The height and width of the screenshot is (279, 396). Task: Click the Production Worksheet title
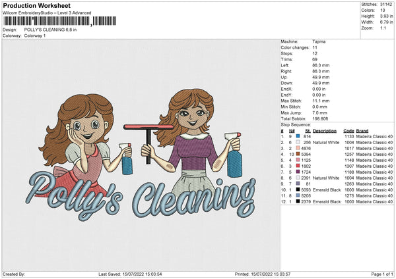point(37,5)
